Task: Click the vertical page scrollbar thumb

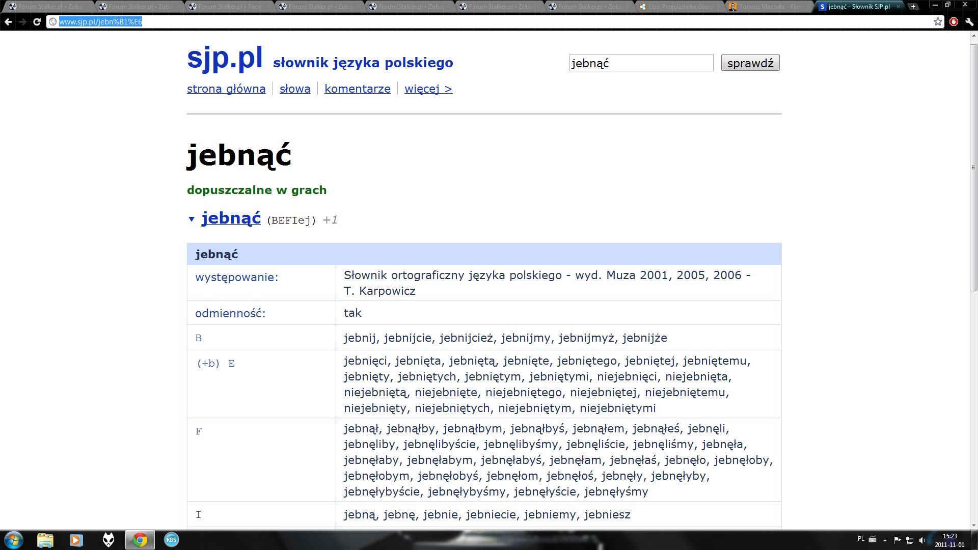Action: coord(973,168)
